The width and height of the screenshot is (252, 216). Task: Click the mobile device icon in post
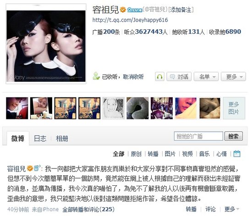(x=37, y=168)
